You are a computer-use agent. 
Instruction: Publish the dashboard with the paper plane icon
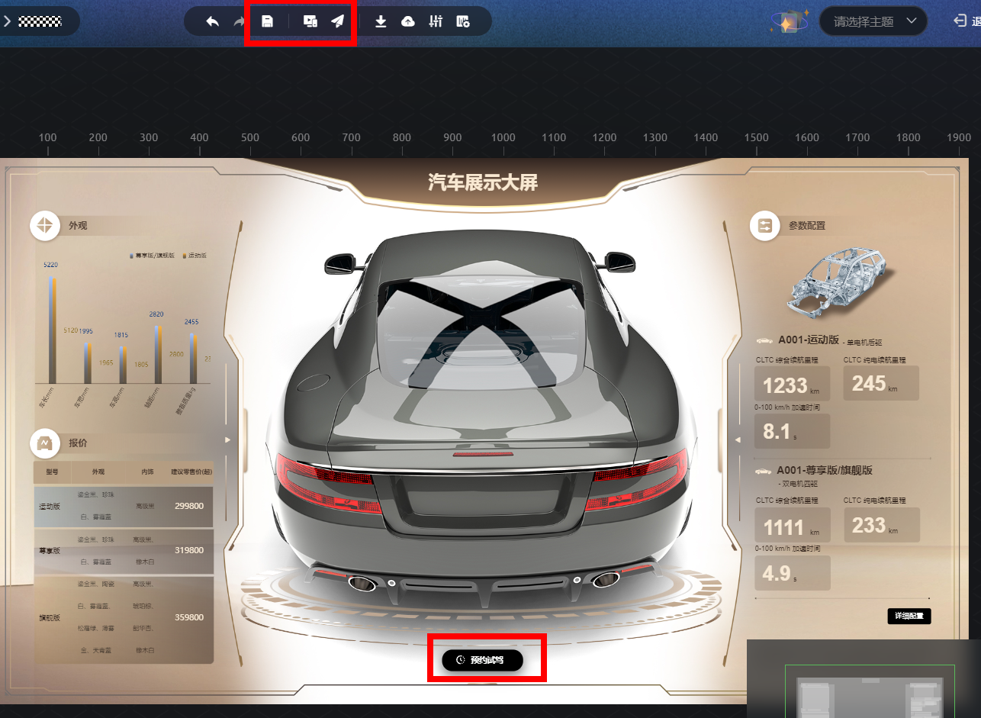tap(338, 21)
